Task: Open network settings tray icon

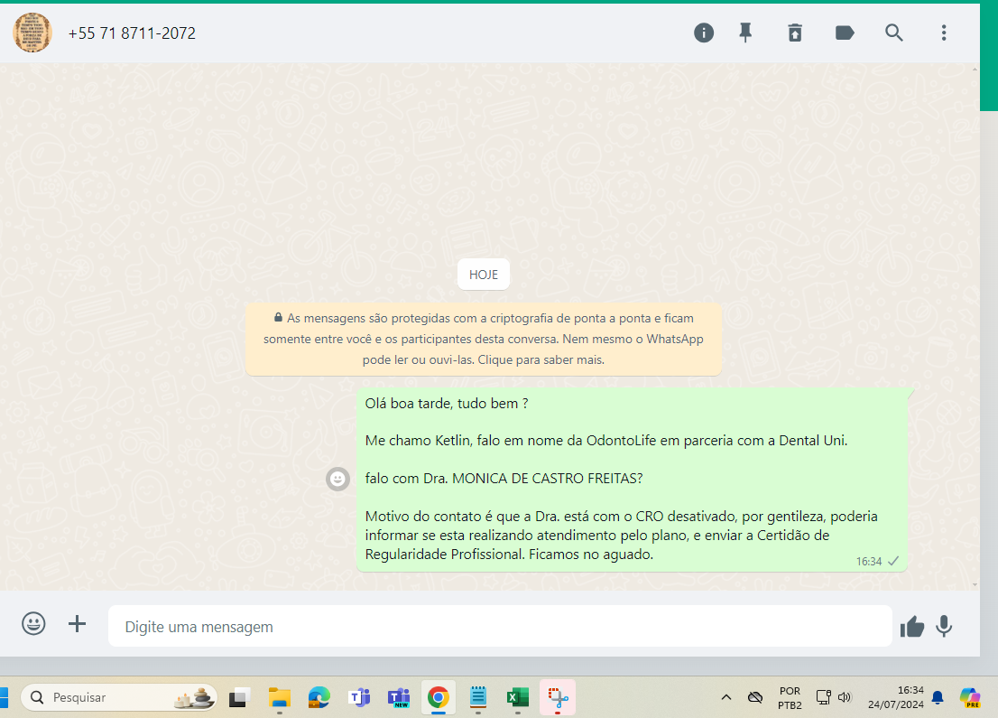Action: [x=824, y=697]
